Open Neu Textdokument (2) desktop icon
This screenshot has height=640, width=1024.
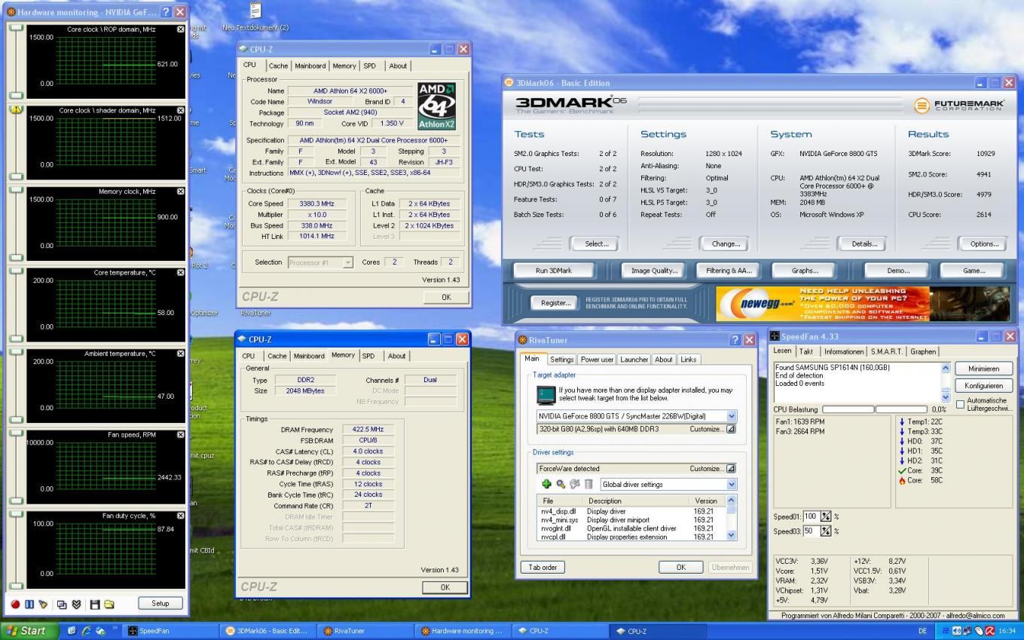tap(255, 17)
